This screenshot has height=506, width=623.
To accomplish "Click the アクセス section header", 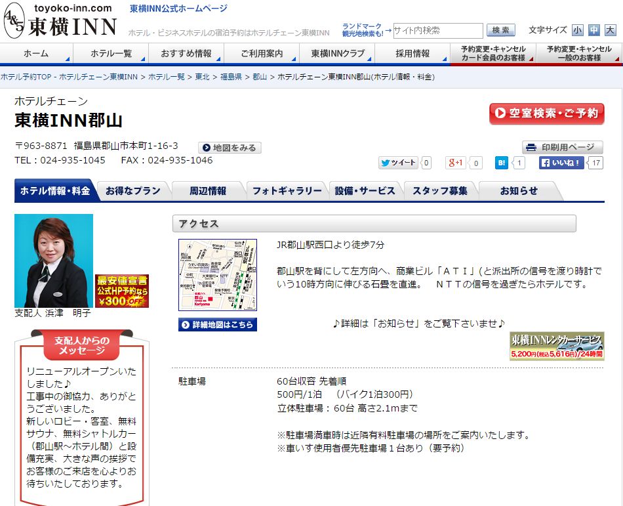I will tap(374, 223).
